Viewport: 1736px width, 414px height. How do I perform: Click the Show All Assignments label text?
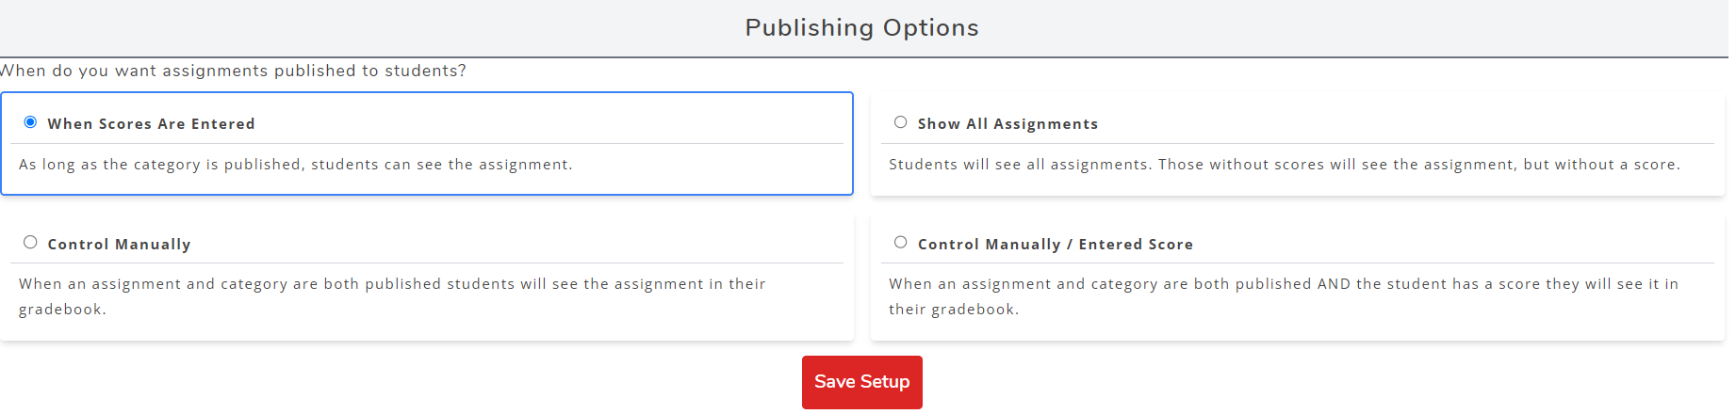coord(1007,124)
